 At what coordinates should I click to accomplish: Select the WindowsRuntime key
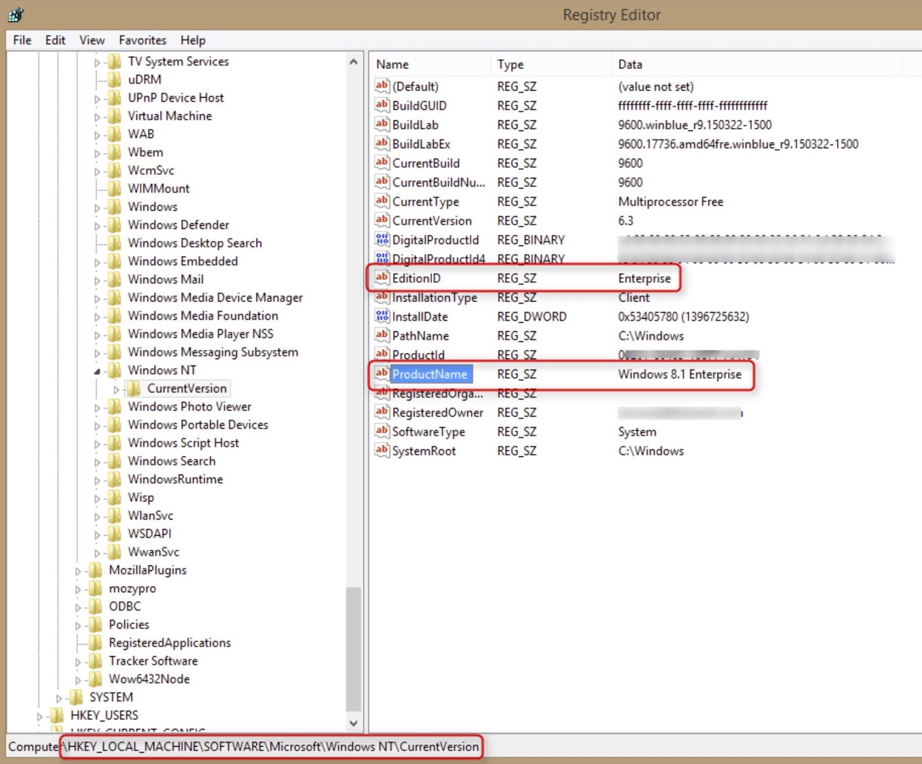pyautogui.click(x=175, y=479)
